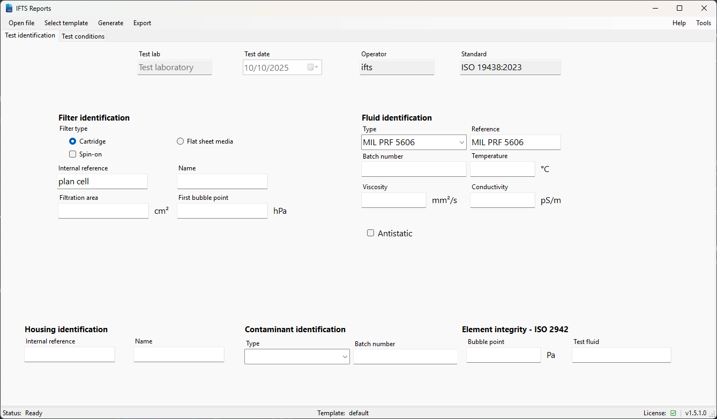
Task: Expand the Contaminant identification Type dropdown
Action: (x=345, y=357)
